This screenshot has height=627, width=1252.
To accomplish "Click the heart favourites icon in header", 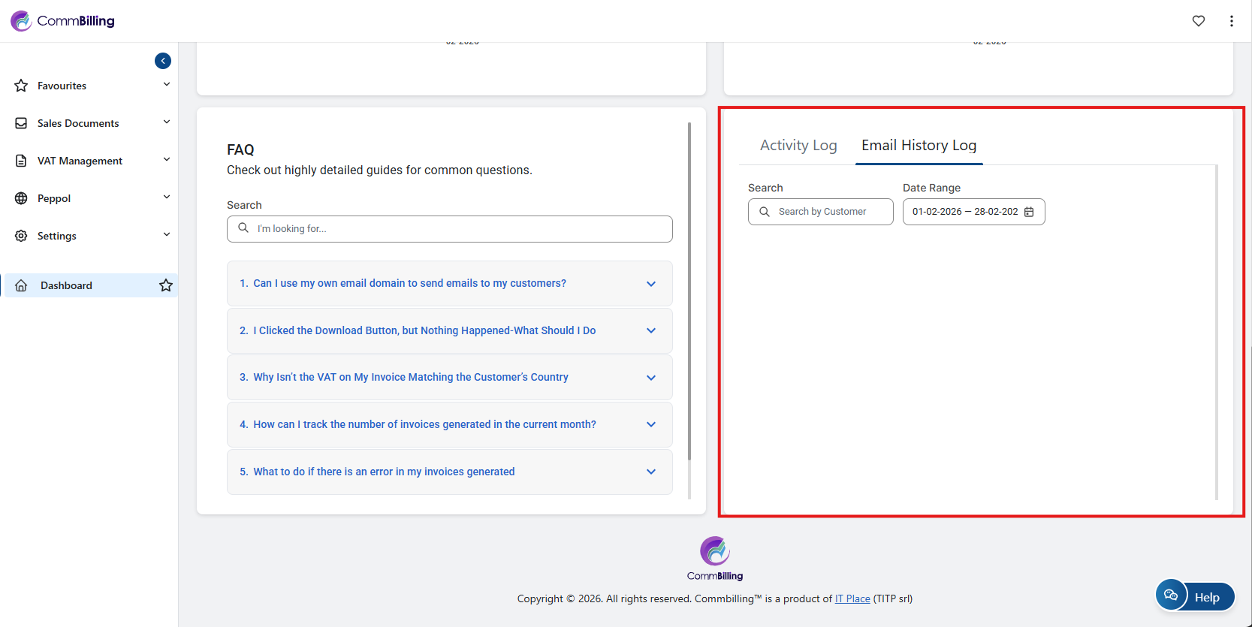I will point(1198,21).
